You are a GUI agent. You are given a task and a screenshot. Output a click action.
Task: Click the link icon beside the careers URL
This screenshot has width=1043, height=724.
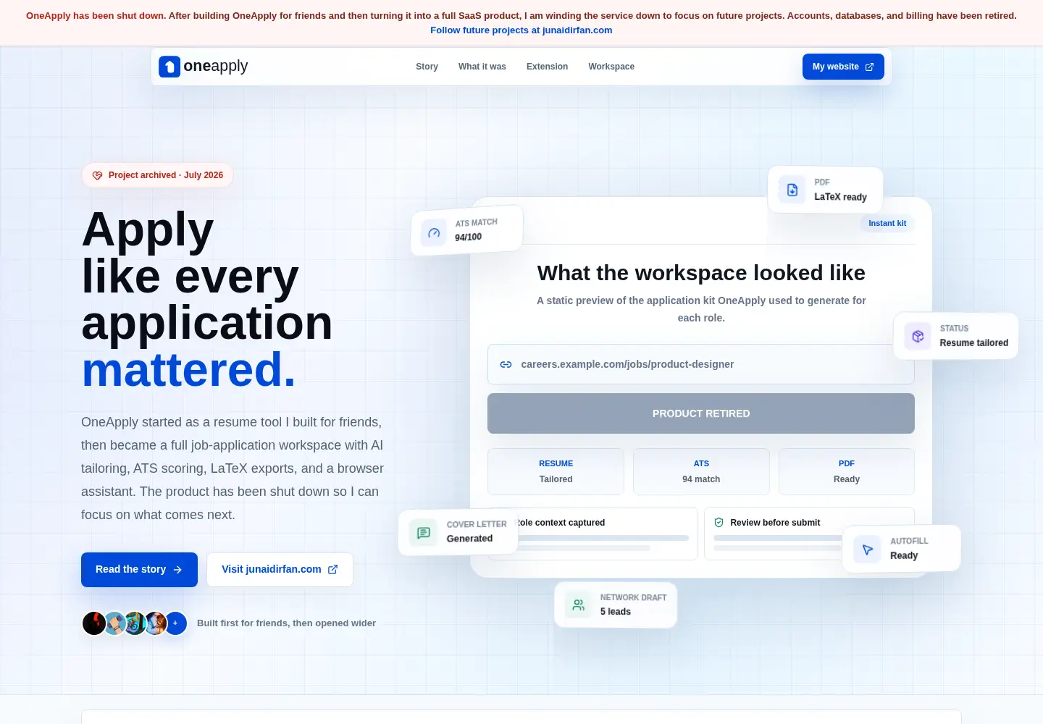coord(506,364)
